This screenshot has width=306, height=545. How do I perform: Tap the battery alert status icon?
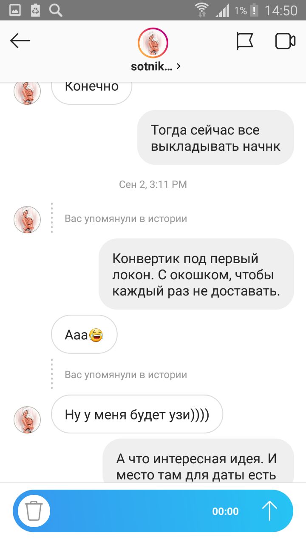tap(254, 10)
